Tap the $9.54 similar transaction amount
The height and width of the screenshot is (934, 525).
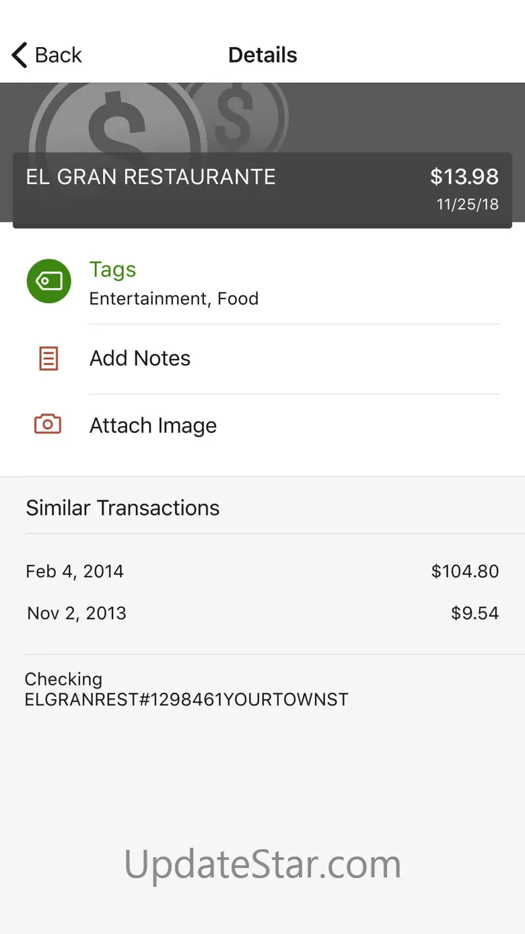475,613
